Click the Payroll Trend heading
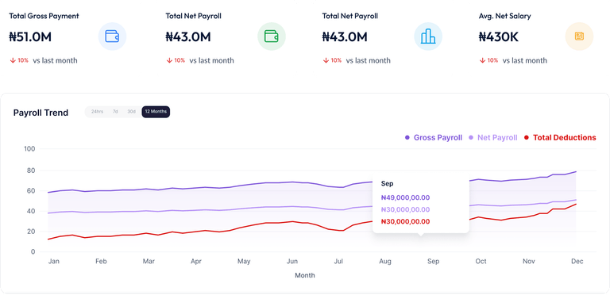This screenshot has height=295, width=610. [41, 113]
